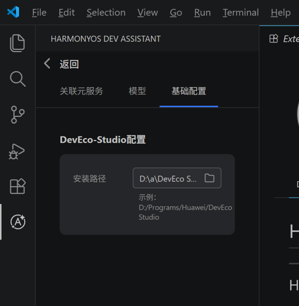Image resolution: width=299 pixels, height=306 pixels.
Task: Click the folder browse icon in 安装路径 field
Action: coord(209,178)
